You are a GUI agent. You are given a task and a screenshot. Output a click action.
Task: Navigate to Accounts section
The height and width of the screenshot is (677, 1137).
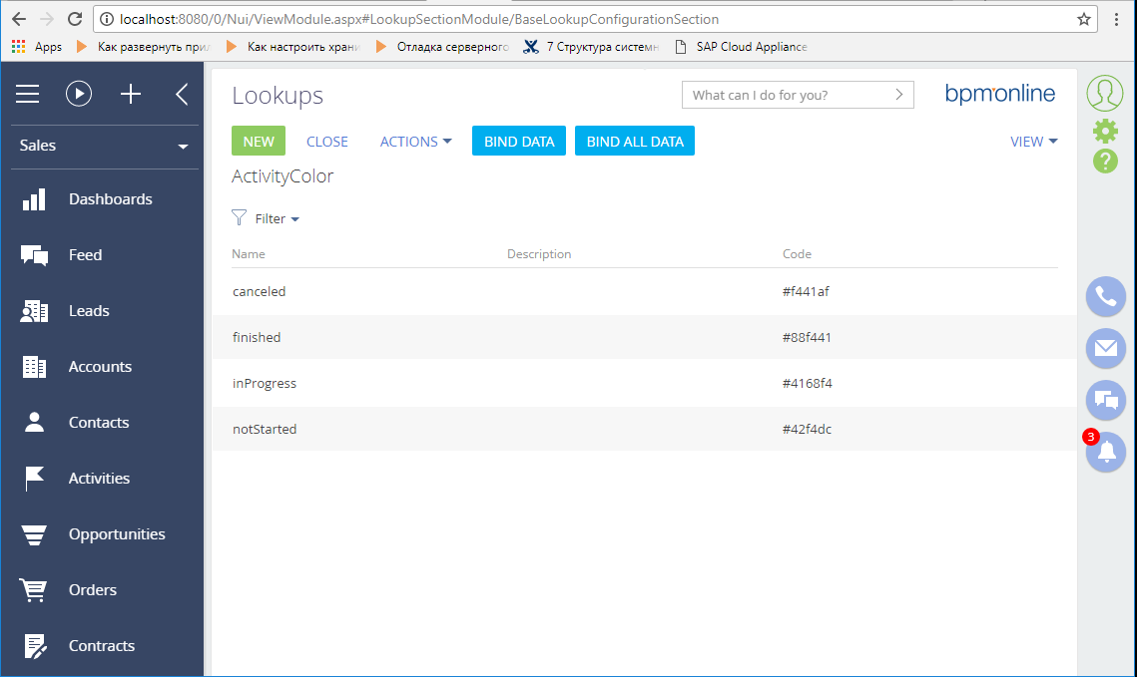tap(100, 366)
